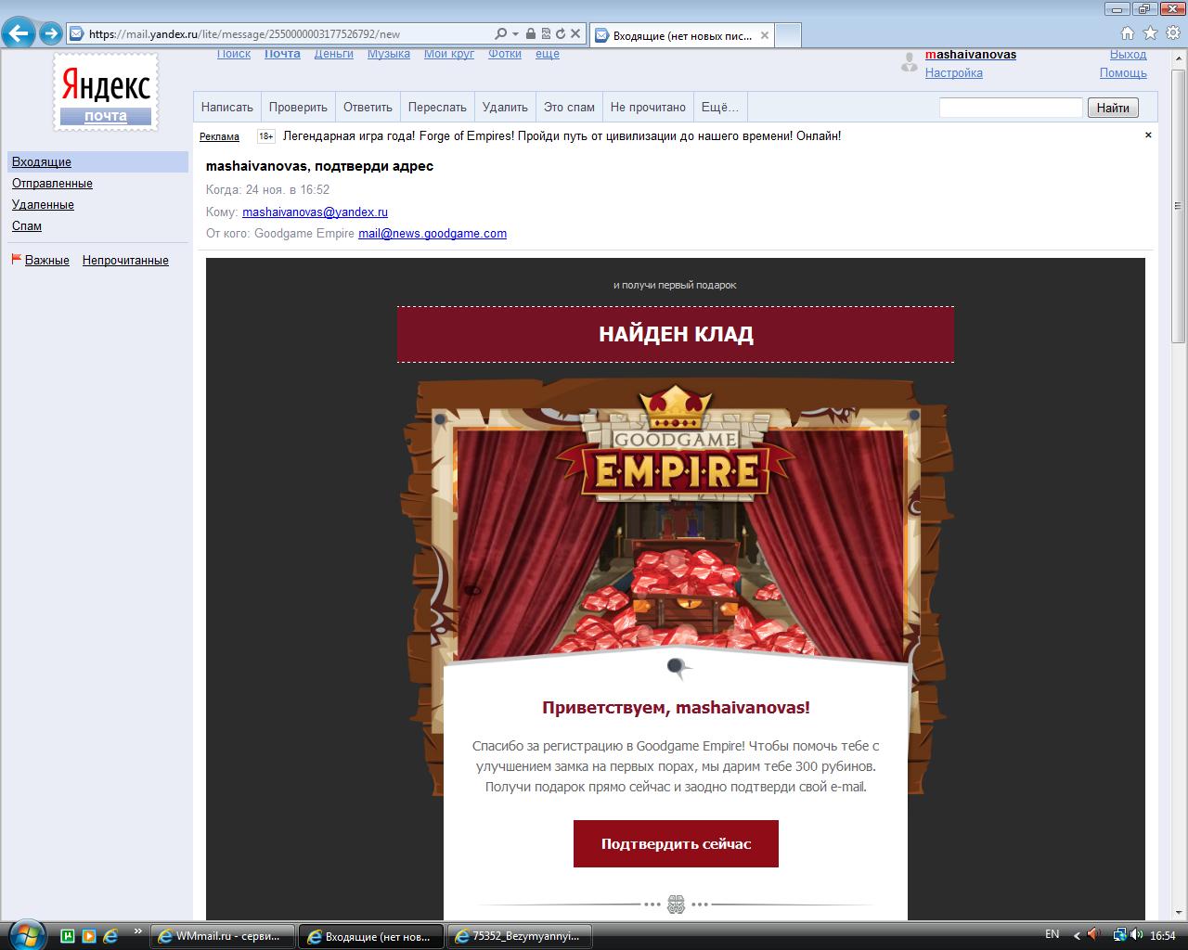The image size is (1188, 950).
Task: Switch to '75352_Bezymyannyi' taskbar window
Action: tap(520, 936)
